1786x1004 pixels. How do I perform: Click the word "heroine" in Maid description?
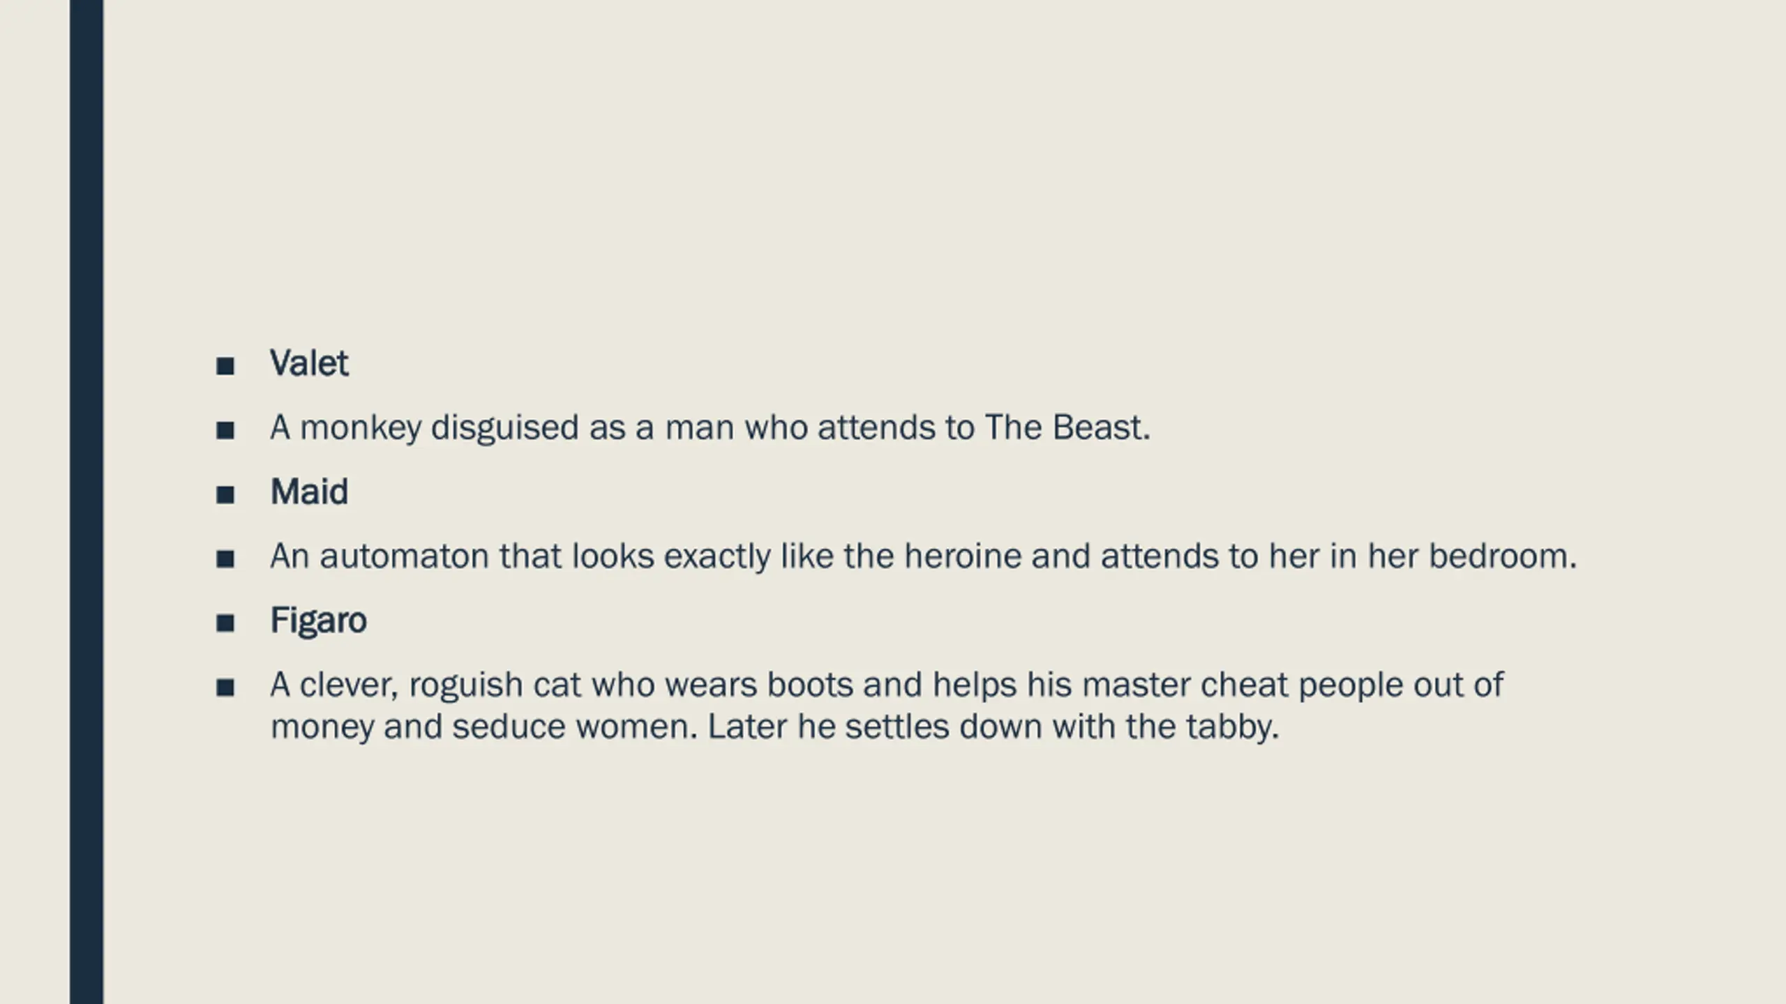pyautogui.click(x=963, y=556)
